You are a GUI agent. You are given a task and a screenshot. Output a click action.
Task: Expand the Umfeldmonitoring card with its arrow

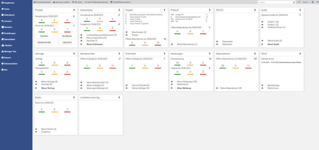[119, 97]
